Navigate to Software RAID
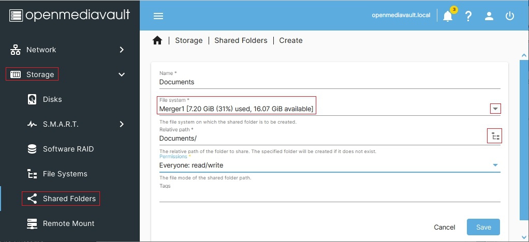Viewport: 529px width, 242px height. point(68,149)
